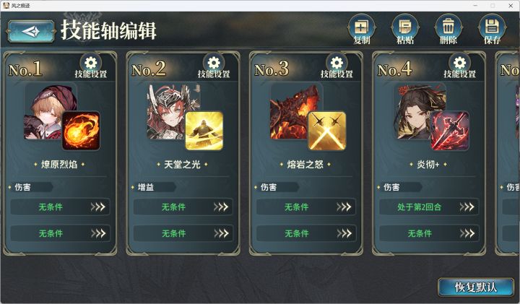Expand No.2 second 无条件 condition
Viewport: 520px width, 304px height.
click(183, 233)
